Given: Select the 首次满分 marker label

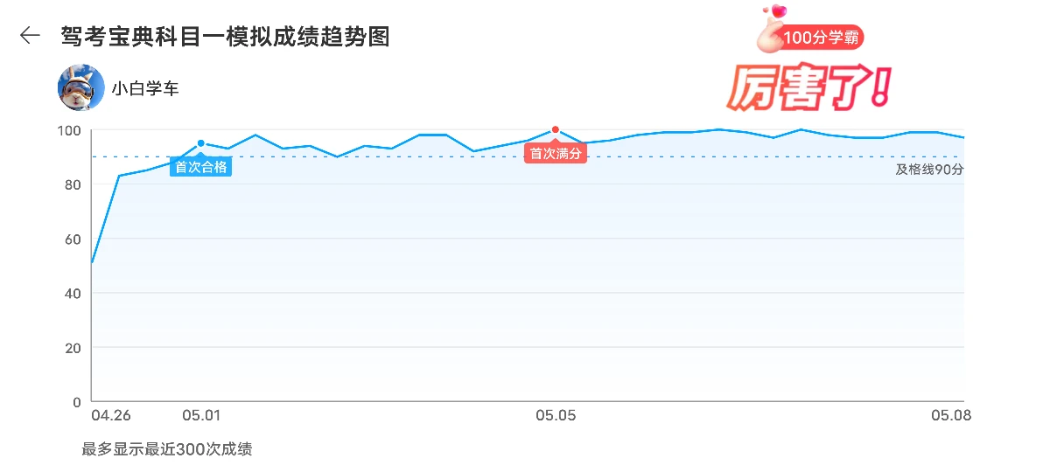Looking at the screenshot, I should [556, 154].
